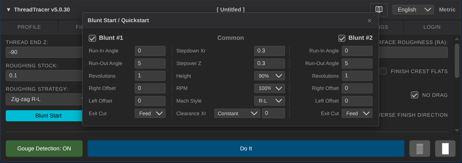Click Blunt #1 Run-In Angle field
Image resolution: width=462 pixels, height=163 pixels.
(x=150, y=51)
